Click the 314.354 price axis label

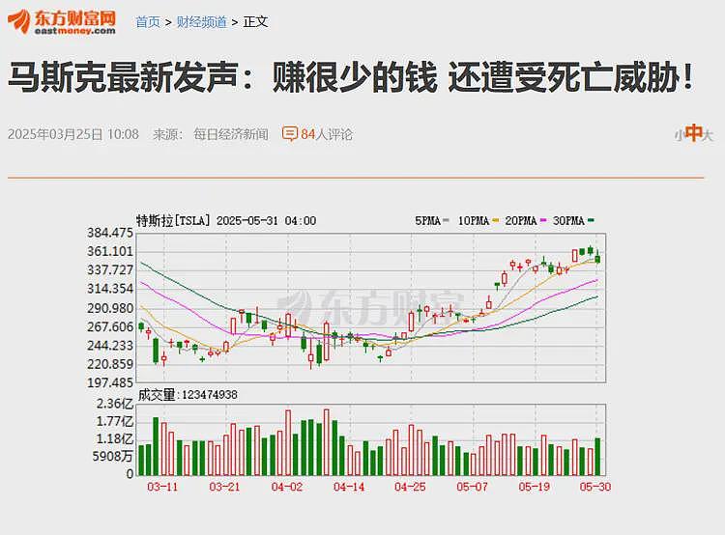click(x=110, y=289)
